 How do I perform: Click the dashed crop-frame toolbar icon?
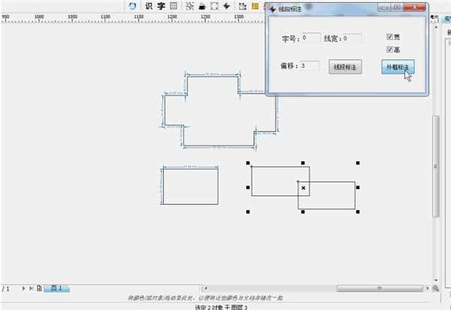pos(214,6)
